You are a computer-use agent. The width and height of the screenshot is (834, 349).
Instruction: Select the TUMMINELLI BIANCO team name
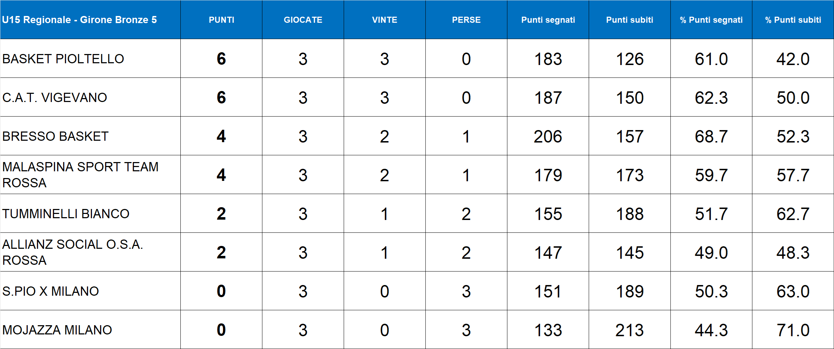point(66,214)
